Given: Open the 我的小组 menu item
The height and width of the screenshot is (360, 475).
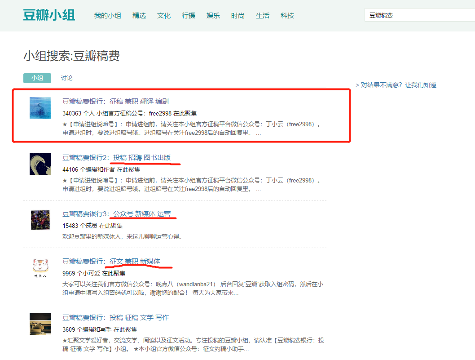Looking at the screenshot, I should (108, 15).
